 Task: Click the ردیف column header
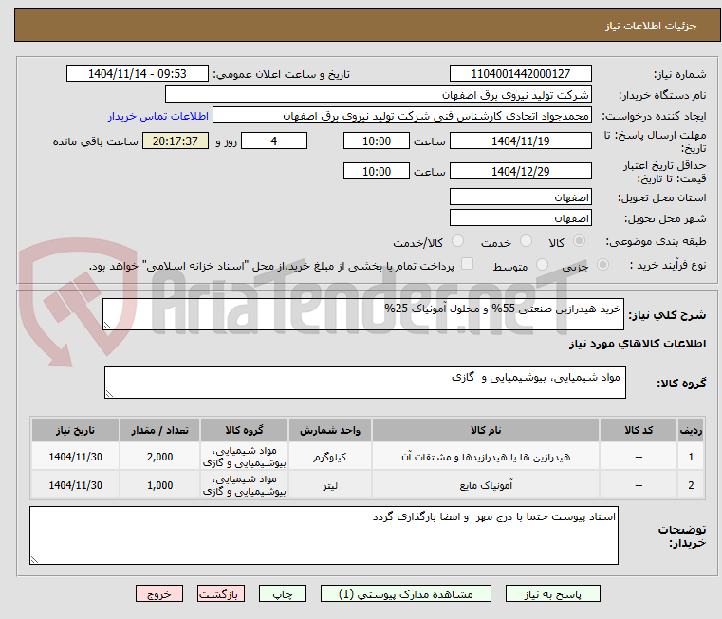click(691, 430)
